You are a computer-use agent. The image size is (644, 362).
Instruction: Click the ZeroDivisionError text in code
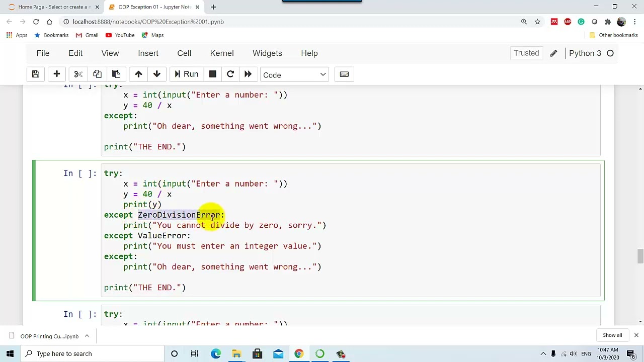pyautogui.click(x=179, y=215)
